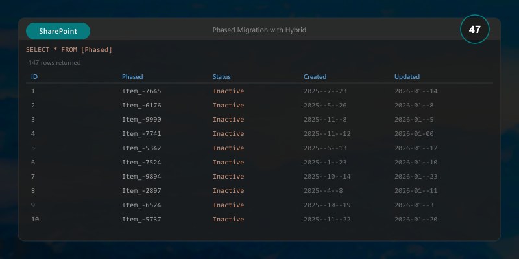Click the Updated column header
The image size is (519, 259).
[407, 76]
